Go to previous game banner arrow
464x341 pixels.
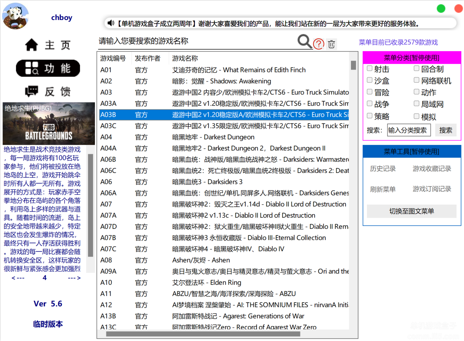[18, 278]
